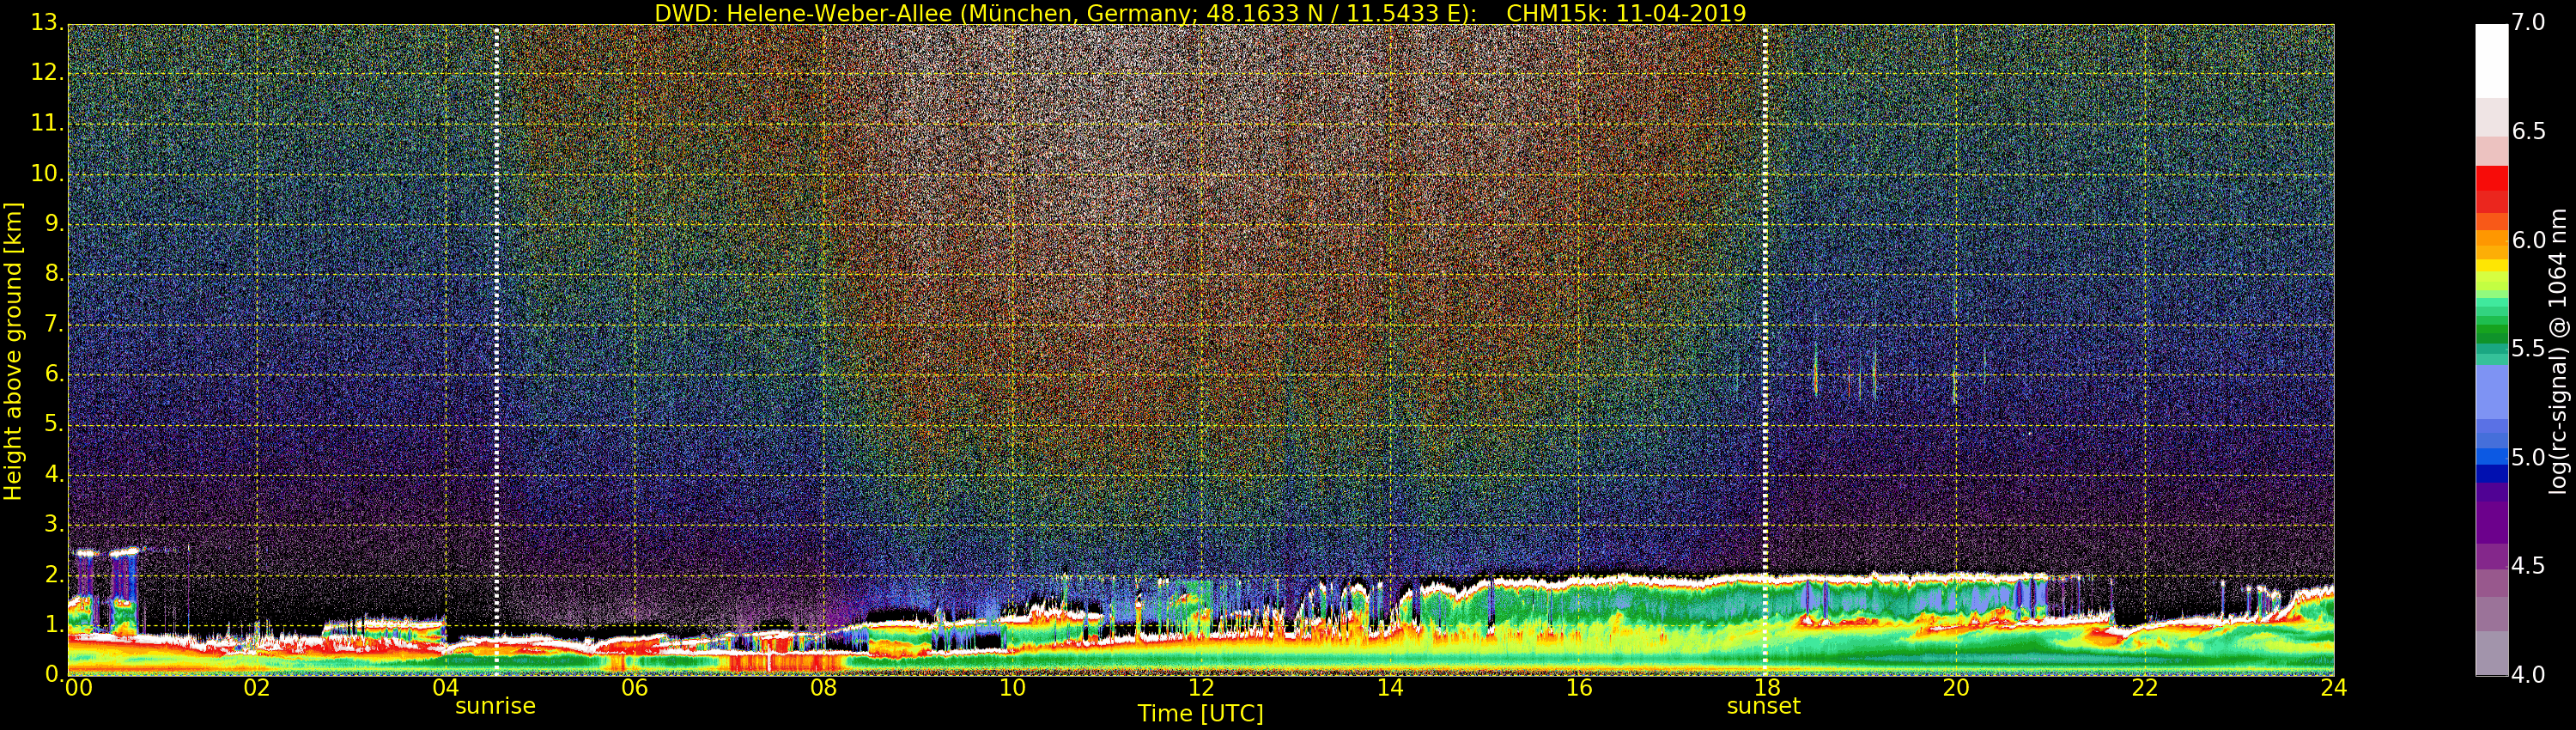
Task: Click the 'Time [UTC]' axis label
Action: [1200, 714]
